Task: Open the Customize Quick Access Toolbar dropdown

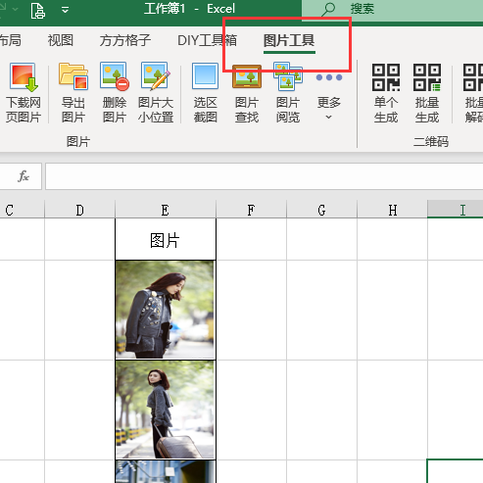Action: pos(65,10)
